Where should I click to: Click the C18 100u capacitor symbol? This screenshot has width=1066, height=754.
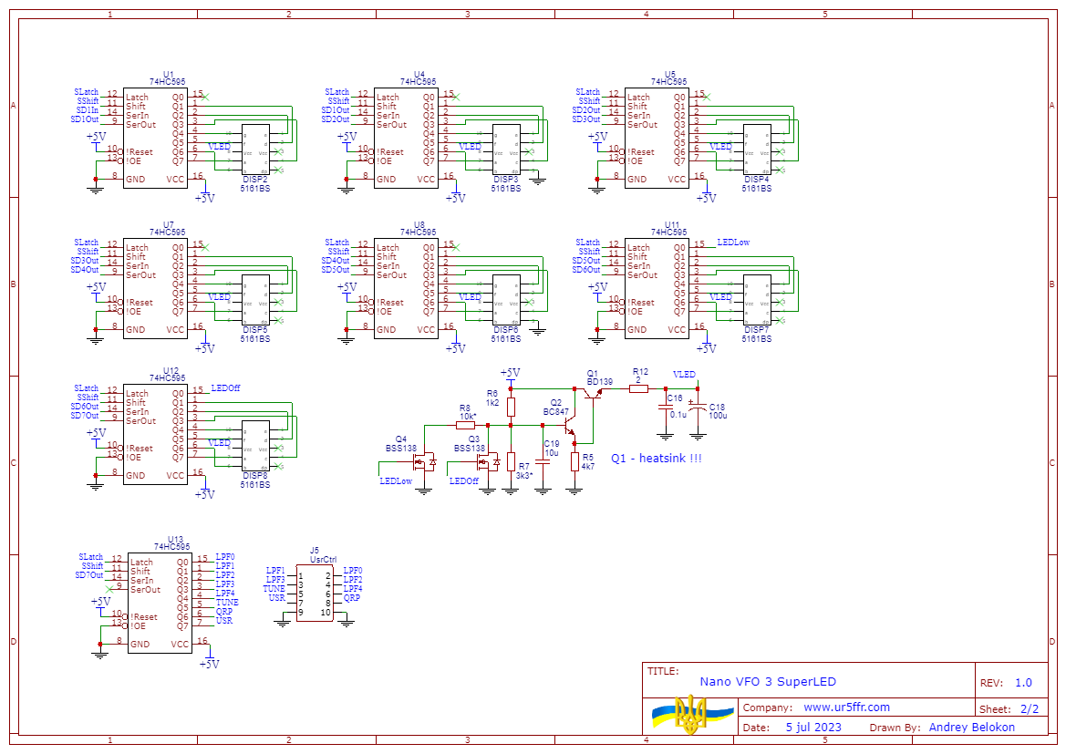pos(698,411)
